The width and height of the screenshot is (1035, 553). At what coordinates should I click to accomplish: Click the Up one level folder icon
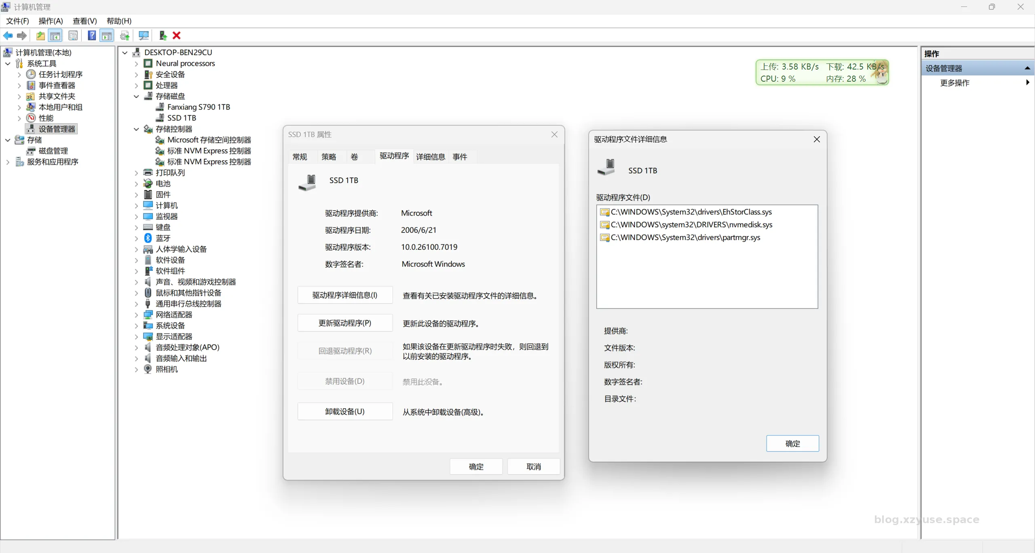click(x=40, y=36)
